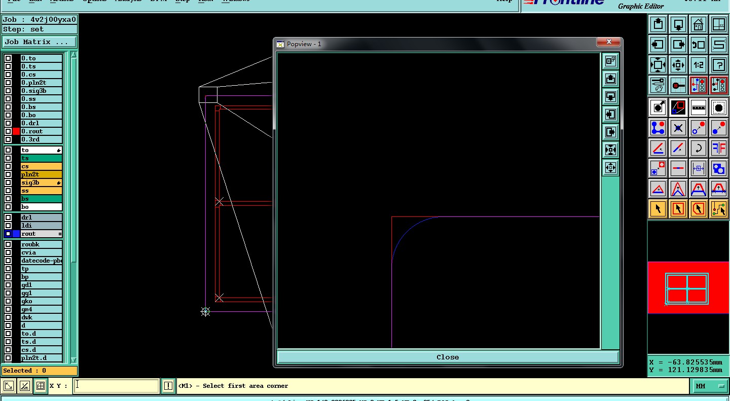730x401 pixels.
Task: Click the previous view undo-zoom icon
Action: pos(699,44)
